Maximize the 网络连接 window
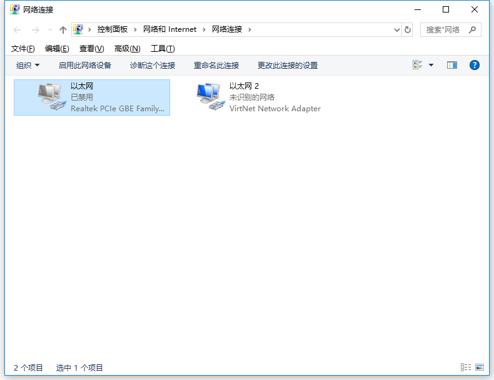Screen dimensions: 494x380 click(x=446, y=9)
